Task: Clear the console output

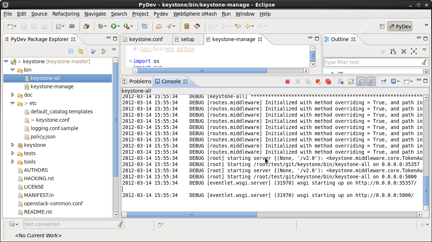Action: (341, 82)
